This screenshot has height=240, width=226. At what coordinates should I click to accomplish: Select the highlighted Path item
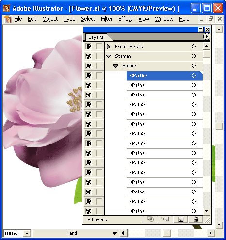pyautogui.click(x=164, y=76)
